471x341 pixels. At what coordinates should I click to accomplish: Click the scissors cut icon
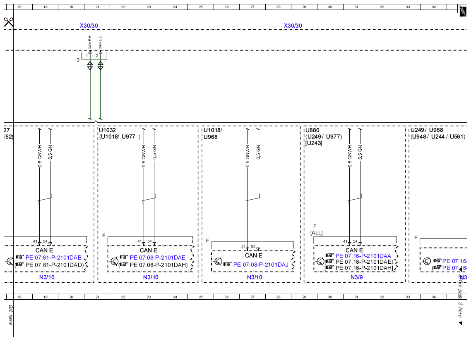click(x=8, y=22)
